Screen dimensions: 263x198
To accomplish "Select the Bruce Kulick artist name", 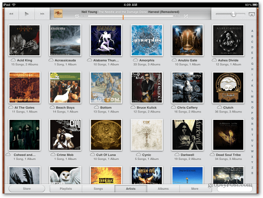I will [147, 108].
